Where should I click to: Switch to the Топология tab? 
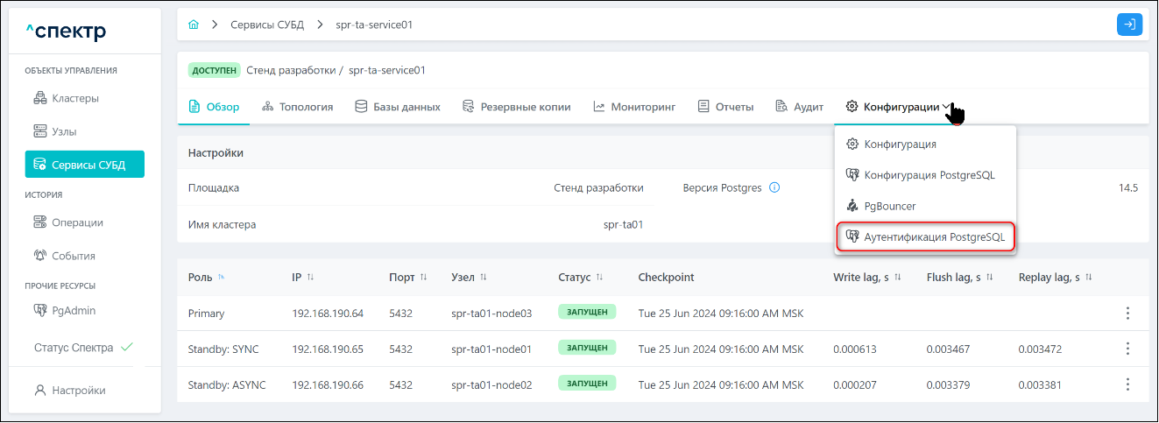click(298, 107)
